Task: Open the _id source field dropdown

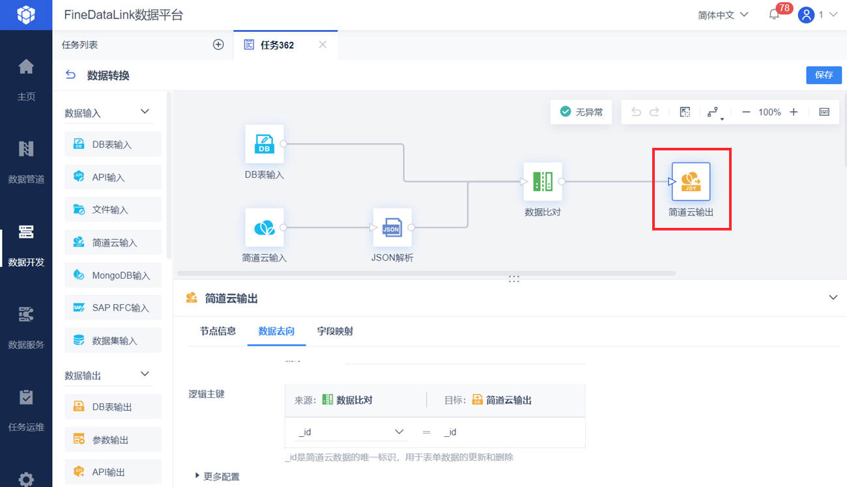Action: [352, 432]
